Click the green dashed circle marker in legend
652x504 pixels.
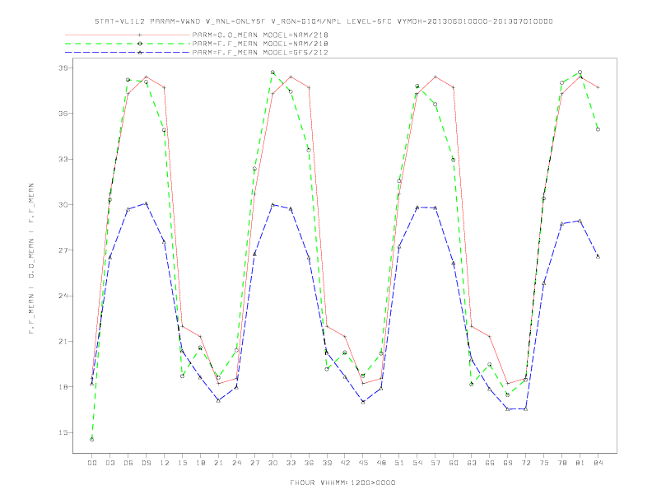(140, 44)
